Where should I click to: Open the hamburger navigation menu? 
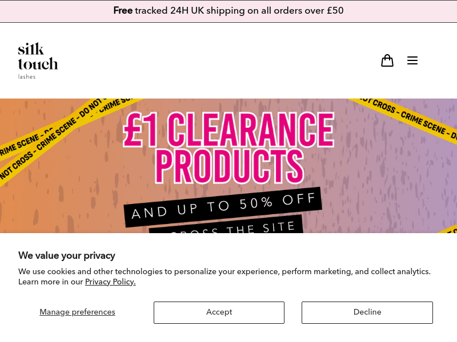pyautogui.click(x=412, y=60)
